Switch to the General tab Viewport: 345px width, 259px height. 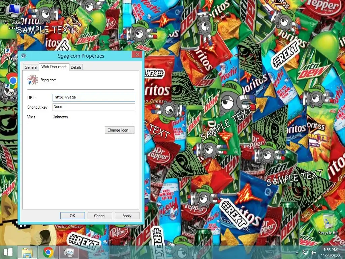[x=31, y=67]
